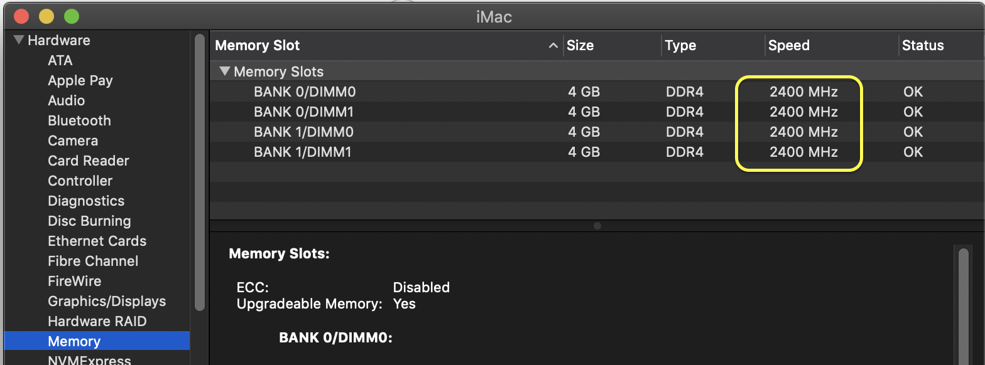Collapse the Memory Slots group

pyautogui.click(x=224, y=71)
